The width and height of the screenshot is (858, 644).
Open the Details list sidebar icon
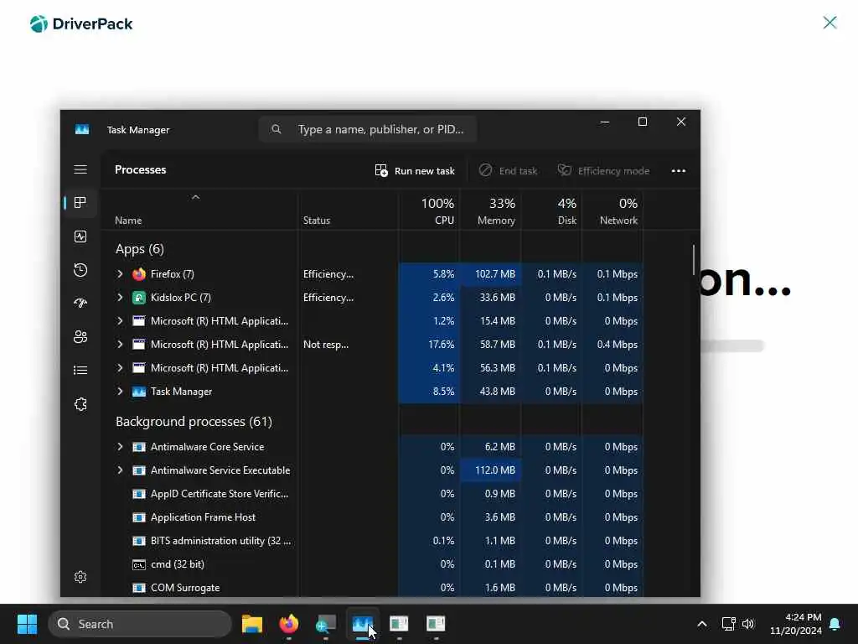pyautogui.click(x=80, y=371)
